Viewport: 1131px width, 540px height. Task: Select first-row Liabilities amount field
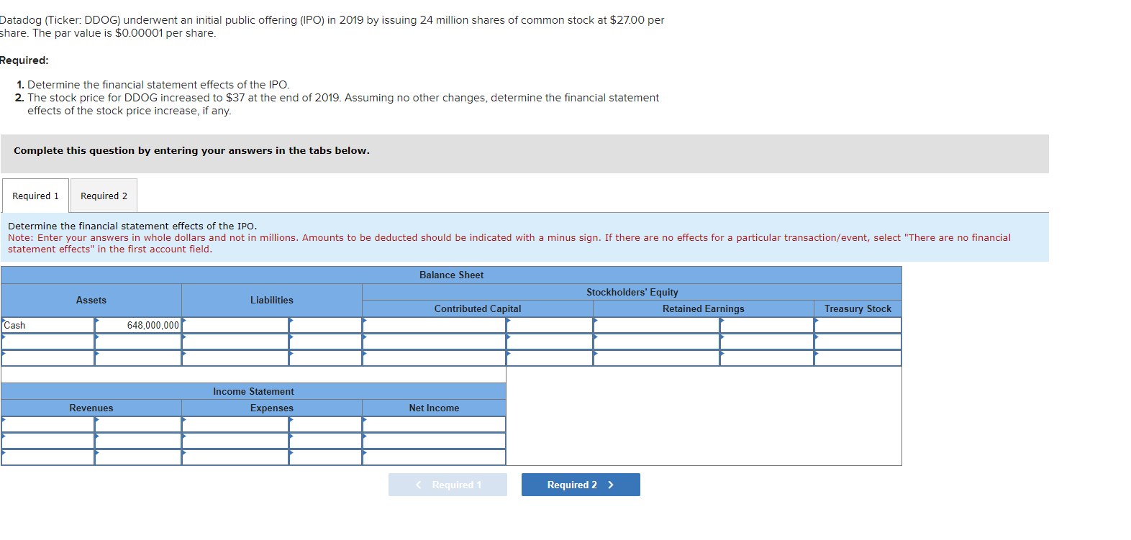click(x=325, y=325)
